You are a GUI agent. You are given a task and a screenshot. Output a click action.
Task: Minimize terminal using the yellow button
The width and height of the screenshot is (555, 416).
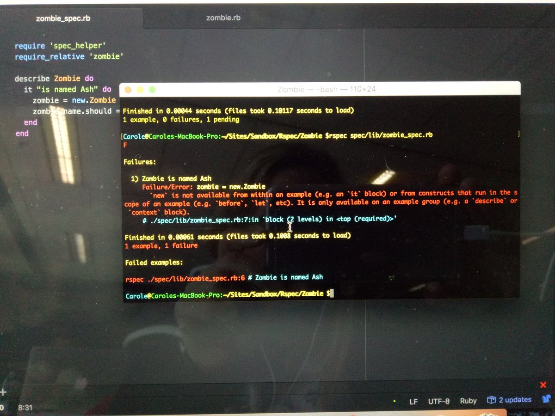140,90
